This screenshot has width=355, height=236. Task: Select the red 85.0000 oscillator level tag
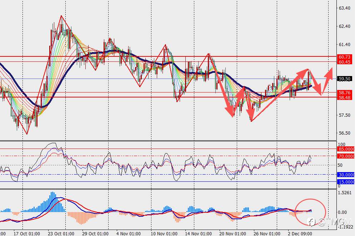346,149
